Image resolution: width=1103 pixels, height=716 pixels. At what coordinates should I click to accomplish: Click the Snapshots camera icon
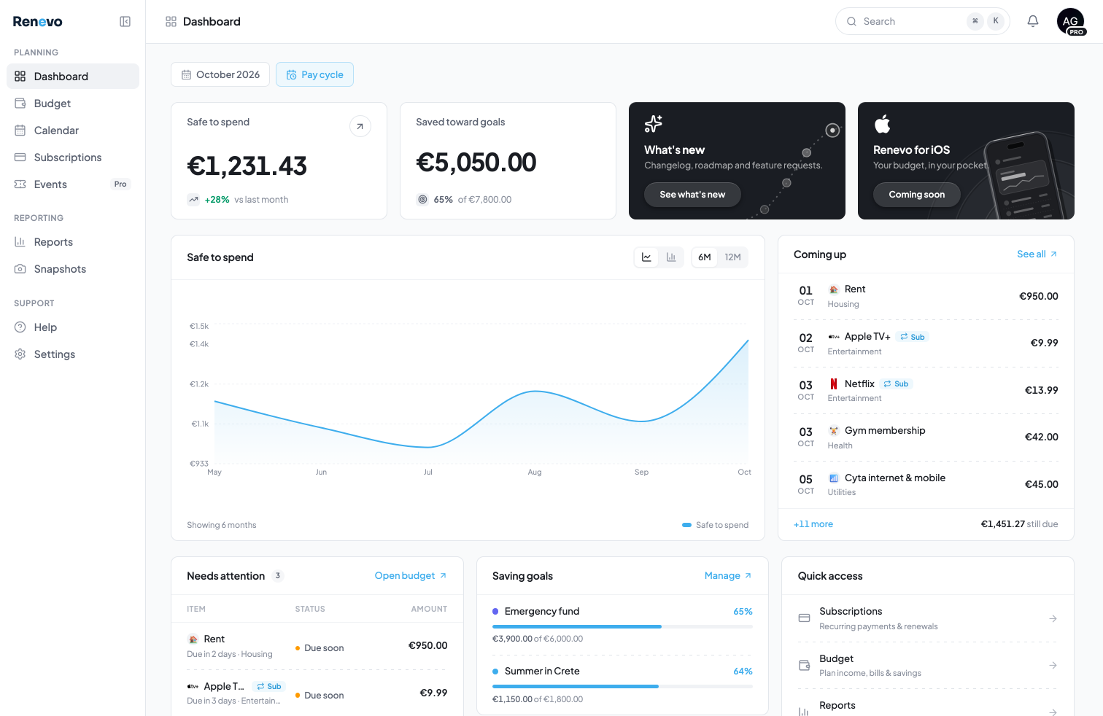(20, 269)
